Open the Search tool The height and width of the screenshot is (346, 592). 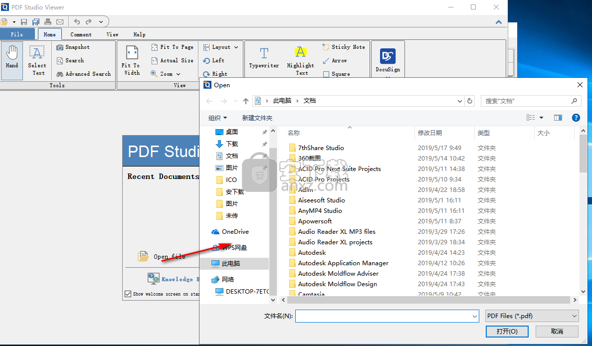point(70,60)
